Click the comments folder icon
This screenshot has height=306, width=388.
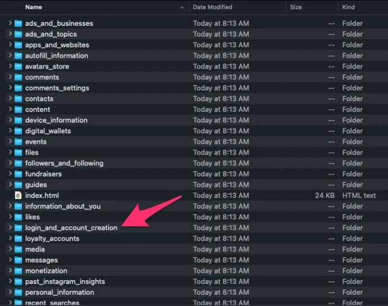19,77
